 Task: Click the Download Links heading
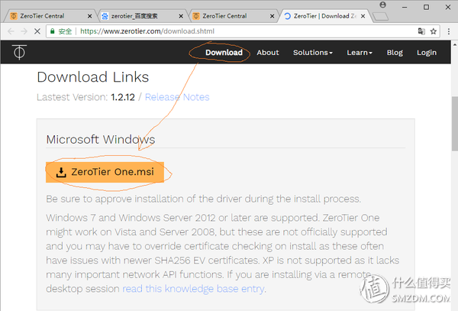(x=93, y=77)
